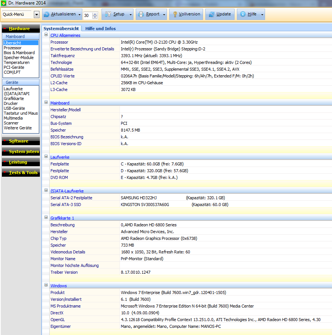The height and width of the screenshot is (335, 332).
Task: Click the Setup tools icon
Action: pos(108,14)
